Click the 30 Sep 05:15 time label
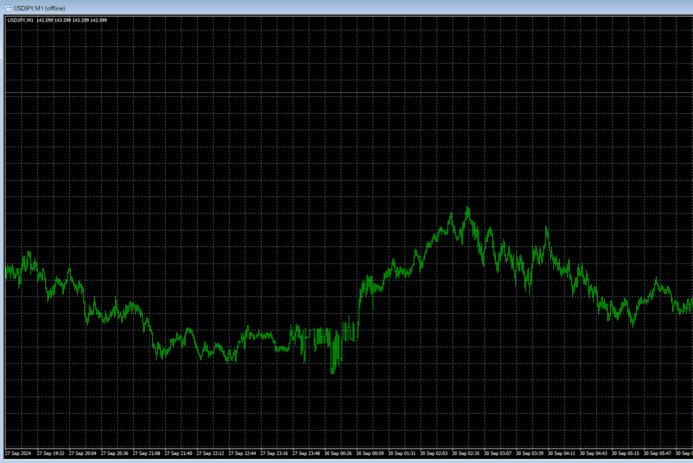This screenshot has height=463, width=693. (x=626, y=453)
